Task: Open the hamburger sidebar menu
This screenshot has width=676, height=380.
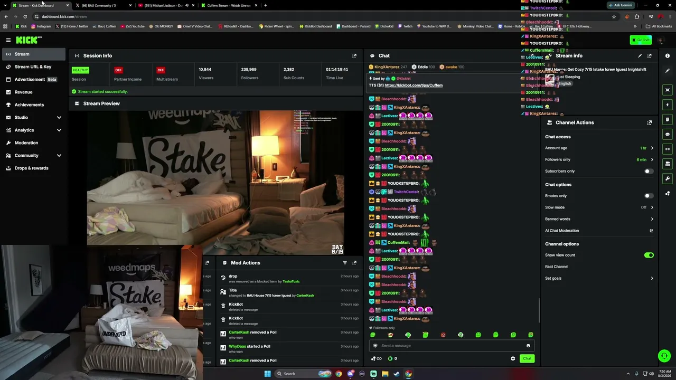Action: [8, 40]
